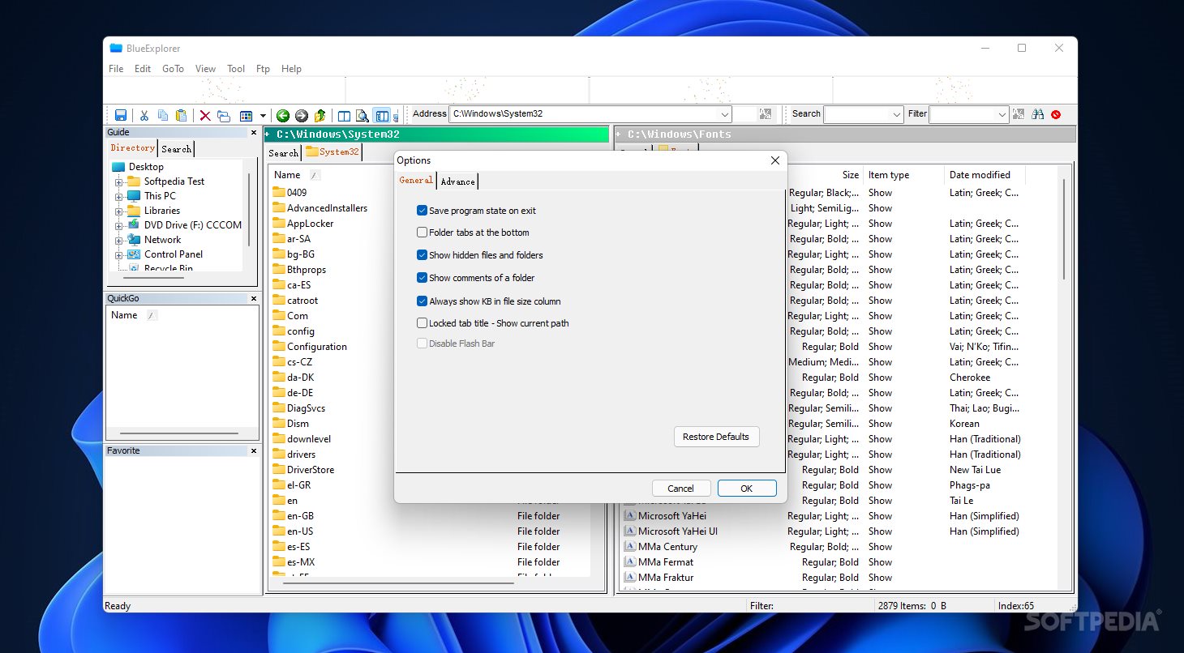Go up one folder level icon
Image resolution: width=1184 pixels, height=653 pixels.
pos(320,116)
